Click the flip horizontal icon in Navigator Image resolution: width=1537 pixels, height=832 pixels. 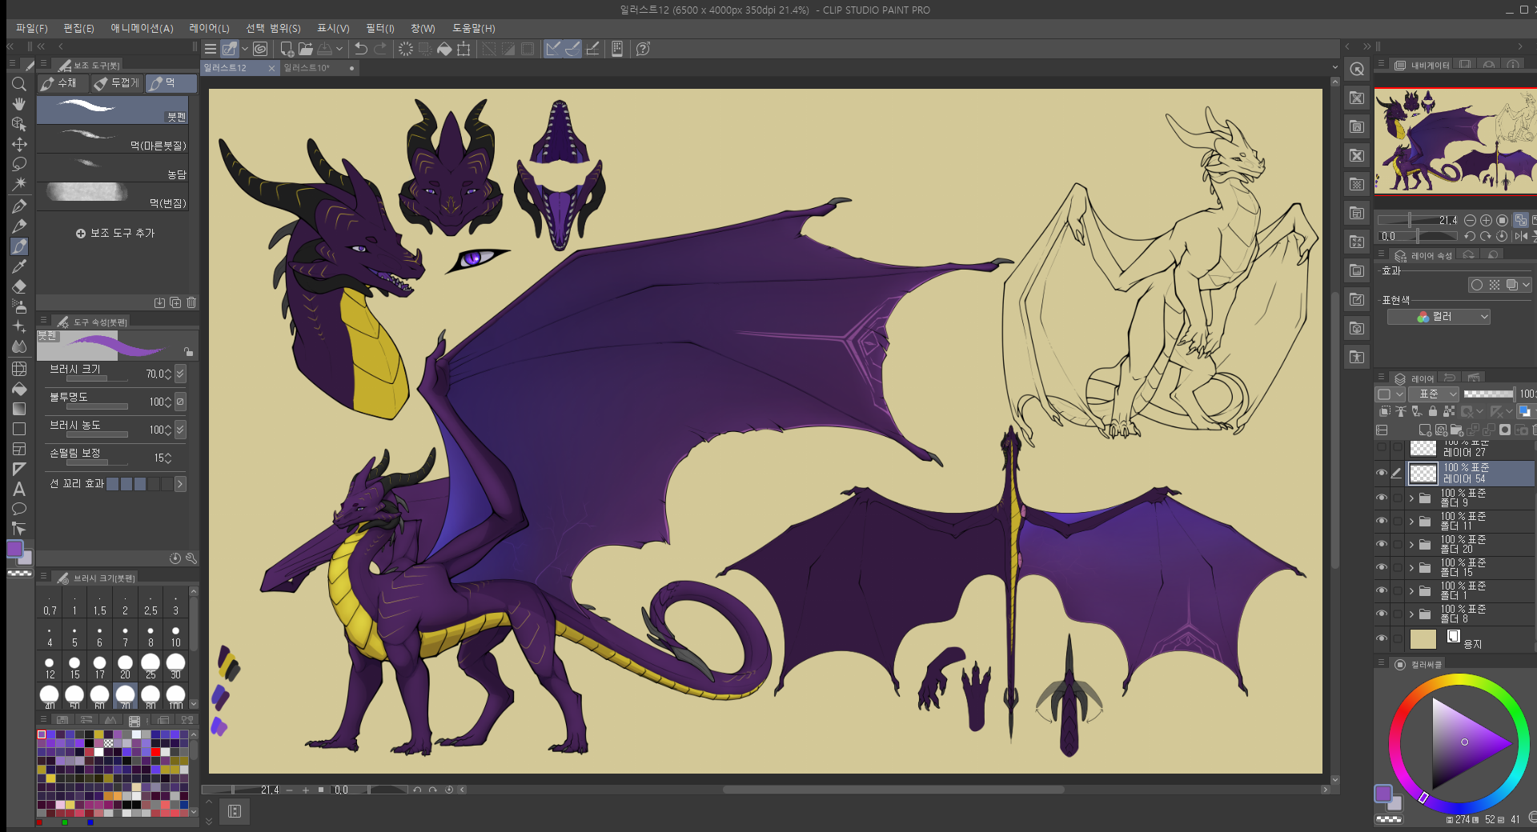point(1520,236)
